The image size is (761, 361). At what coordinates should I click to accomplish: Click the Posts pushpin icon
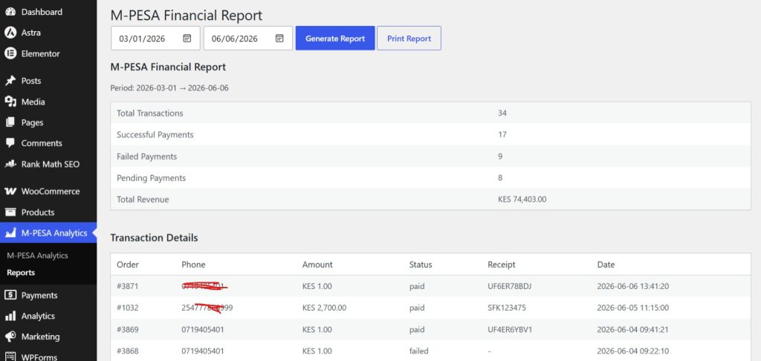pyautogui.click(x=10, y=80)
